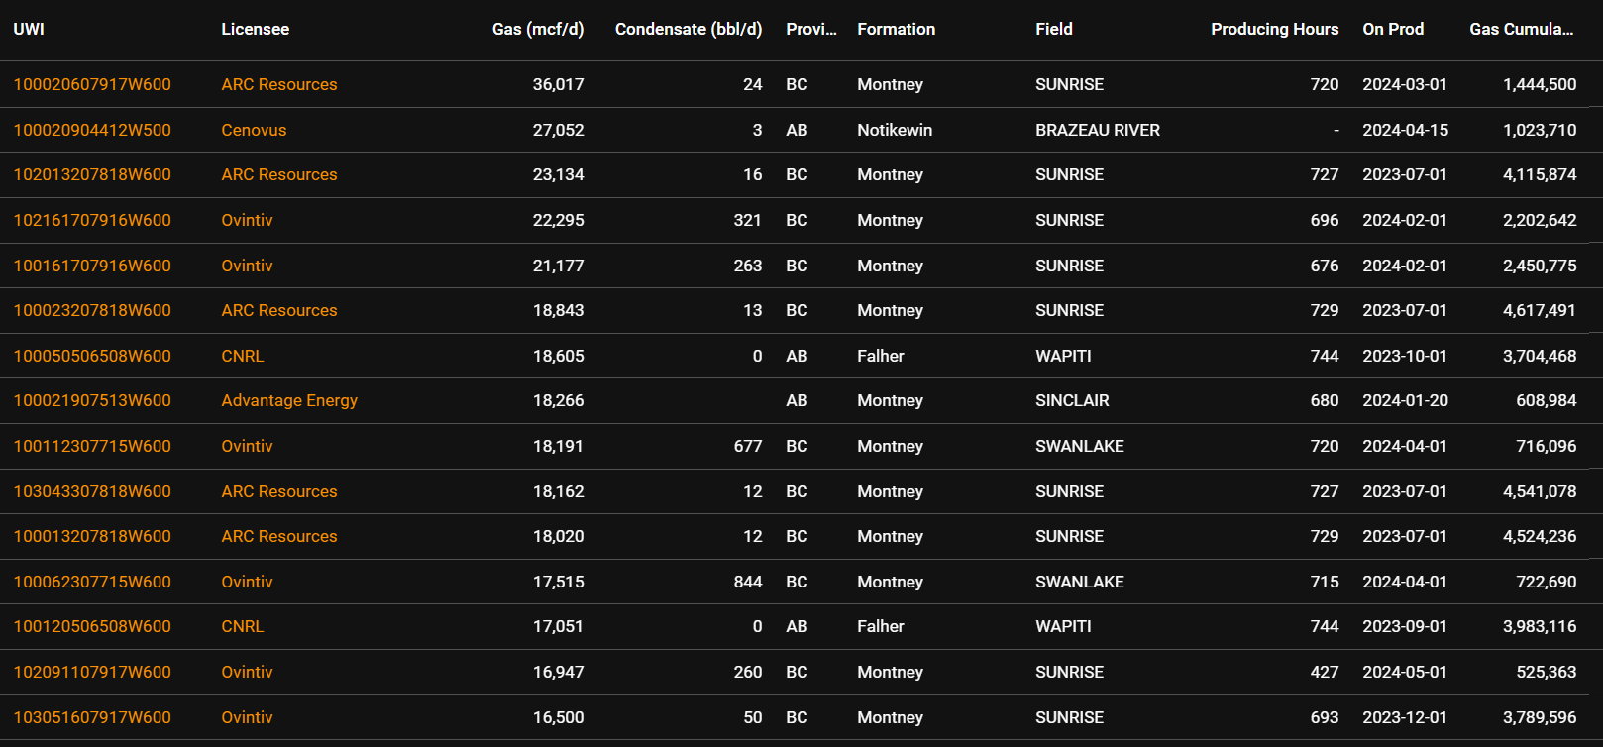Click Cenovus licensee link
The height and width of the screenshot is (747, 1603).
point(254,130)
